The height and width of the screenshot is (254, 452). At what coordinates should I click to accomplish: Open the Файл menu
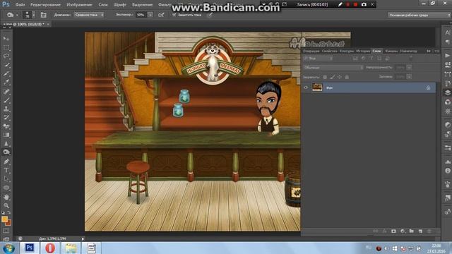click(x=20, y=5)
